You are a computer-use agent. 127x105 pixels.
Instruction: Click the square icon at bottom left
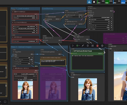point(5,102)
